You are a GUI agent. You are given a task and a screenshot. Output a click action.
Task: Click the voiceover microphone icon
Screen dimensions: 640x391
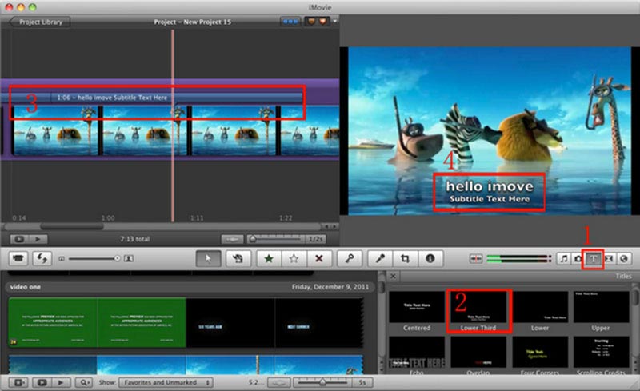click(x=380, y=259)
